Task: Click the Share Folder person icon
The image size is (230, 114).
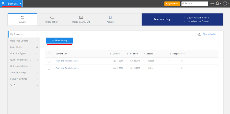Action: coord(199,34)
